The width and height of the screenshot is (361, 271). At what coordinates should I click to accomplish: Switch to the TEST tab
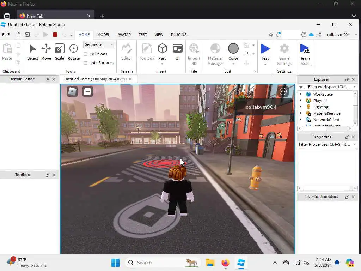tap(143, 35)
